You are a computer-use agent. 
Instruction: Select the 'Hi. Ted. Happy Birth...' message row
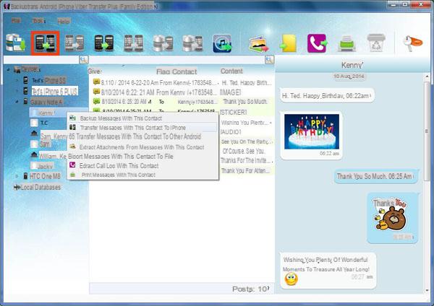[182, 82]
